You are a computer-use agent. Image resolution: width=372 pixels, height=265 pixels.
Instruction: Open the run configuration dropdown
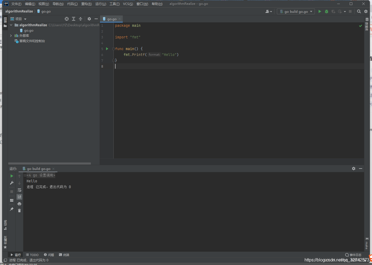(296, 11)
